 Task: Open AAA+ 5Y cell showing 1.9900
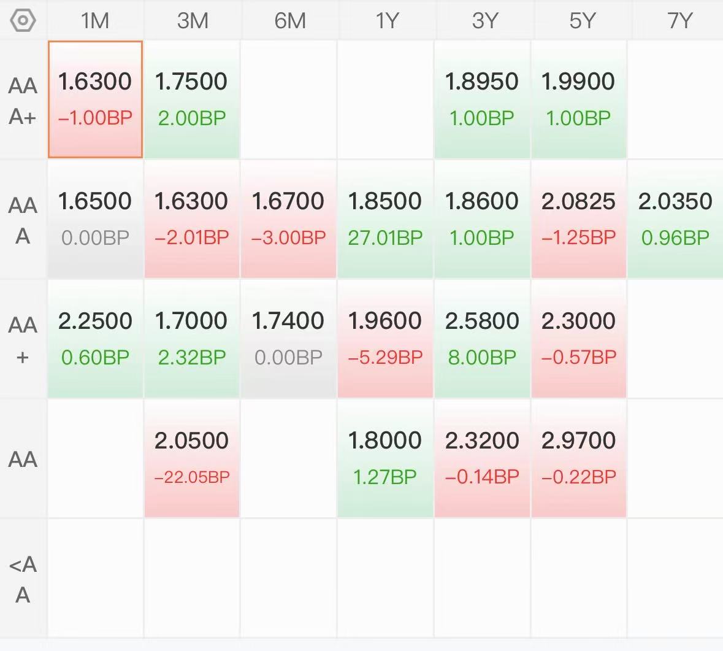pos(579,99)
